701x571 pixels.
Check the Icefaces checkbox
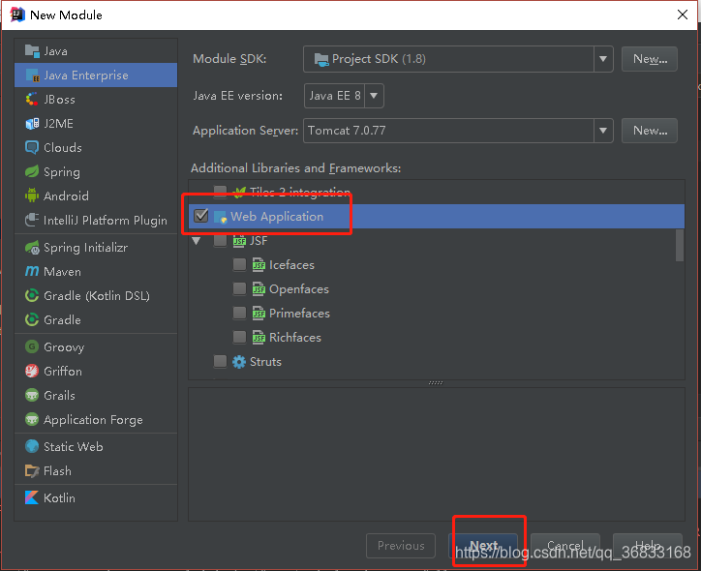click(x=239, y=265)
